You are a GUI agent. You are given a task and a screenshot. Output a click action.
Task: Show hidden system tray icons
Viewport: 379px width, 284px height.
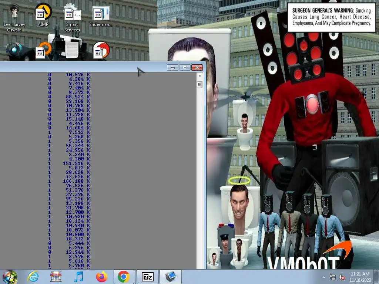tap(323, 277)
